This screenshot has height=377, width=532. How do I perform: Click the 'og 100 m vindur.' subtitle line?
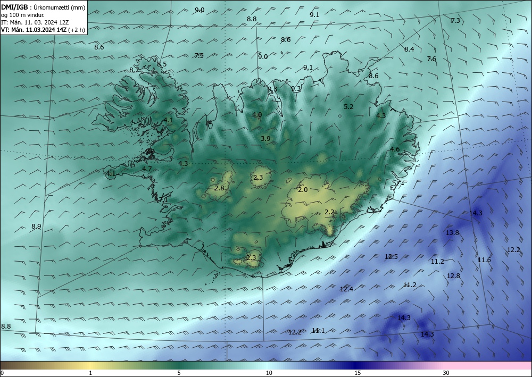click(23, 15)
